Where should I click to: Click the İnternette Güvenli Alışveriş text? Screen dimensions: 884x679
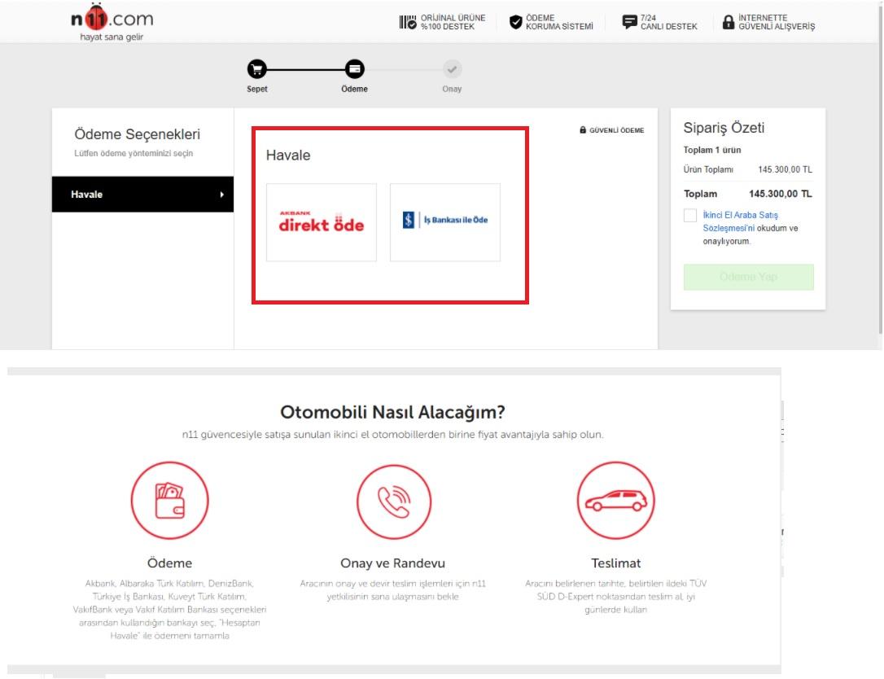pyautogui.click(x=777, y=22)
